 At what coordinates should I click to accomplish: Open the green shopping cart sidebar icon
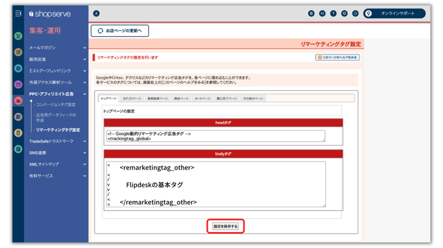19,36
